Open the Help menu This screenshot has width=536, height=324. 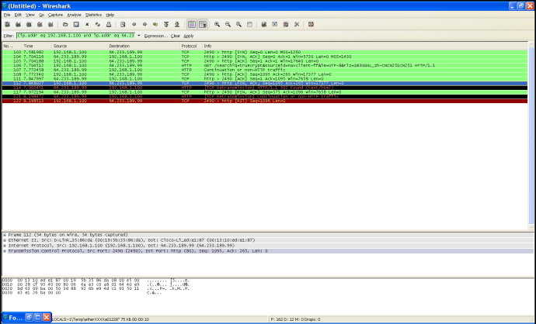click(110, 15)
